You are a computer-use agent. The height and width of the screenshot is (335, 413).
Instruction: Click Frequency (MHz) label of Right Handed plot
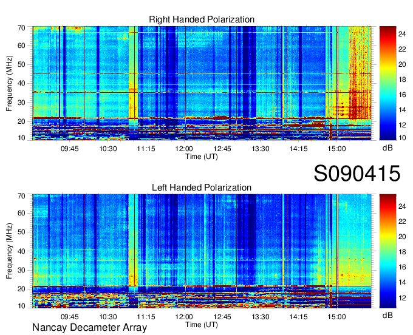[x=9, y=83]
